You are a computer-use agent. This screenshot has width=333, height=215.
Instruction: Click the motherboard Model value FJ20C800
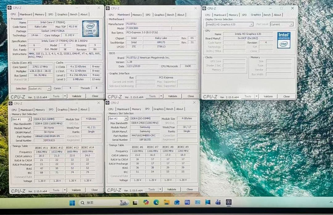pyautogui.click(x=148, y=28)
